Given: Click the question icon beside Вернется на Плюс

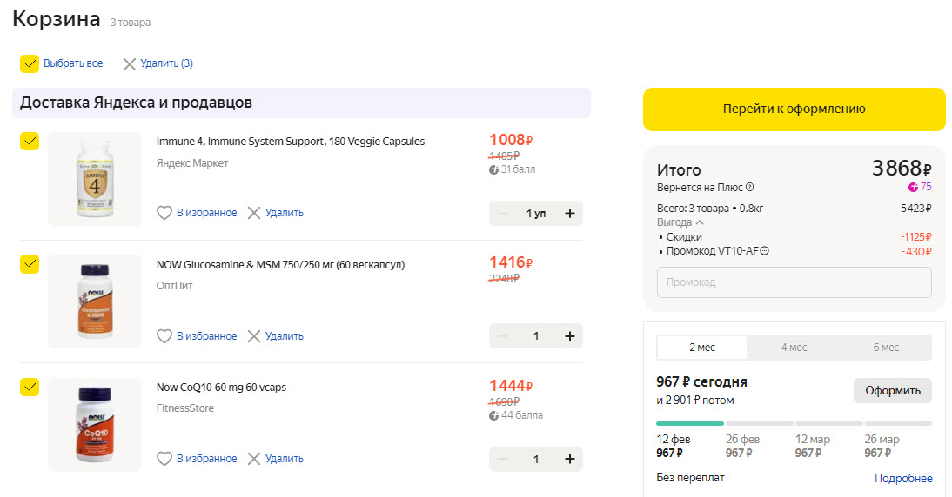Looking at the screenshot, I should 750,187.
